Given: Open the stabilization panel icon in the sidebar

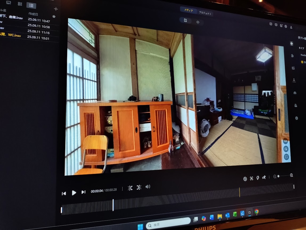Looking at the screenshot, I should [x=292, y=44].
